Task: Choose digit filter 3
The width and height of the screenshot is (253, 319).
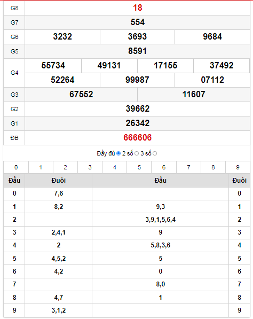Action: [90, 167]
